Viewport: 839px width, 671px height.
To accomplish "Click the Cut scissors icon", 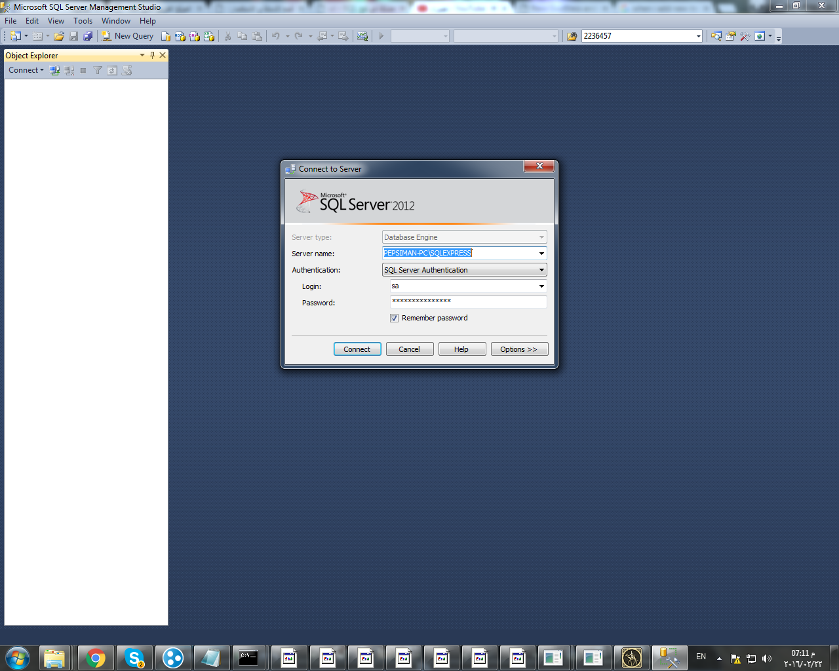I will [x=227, y=36].
